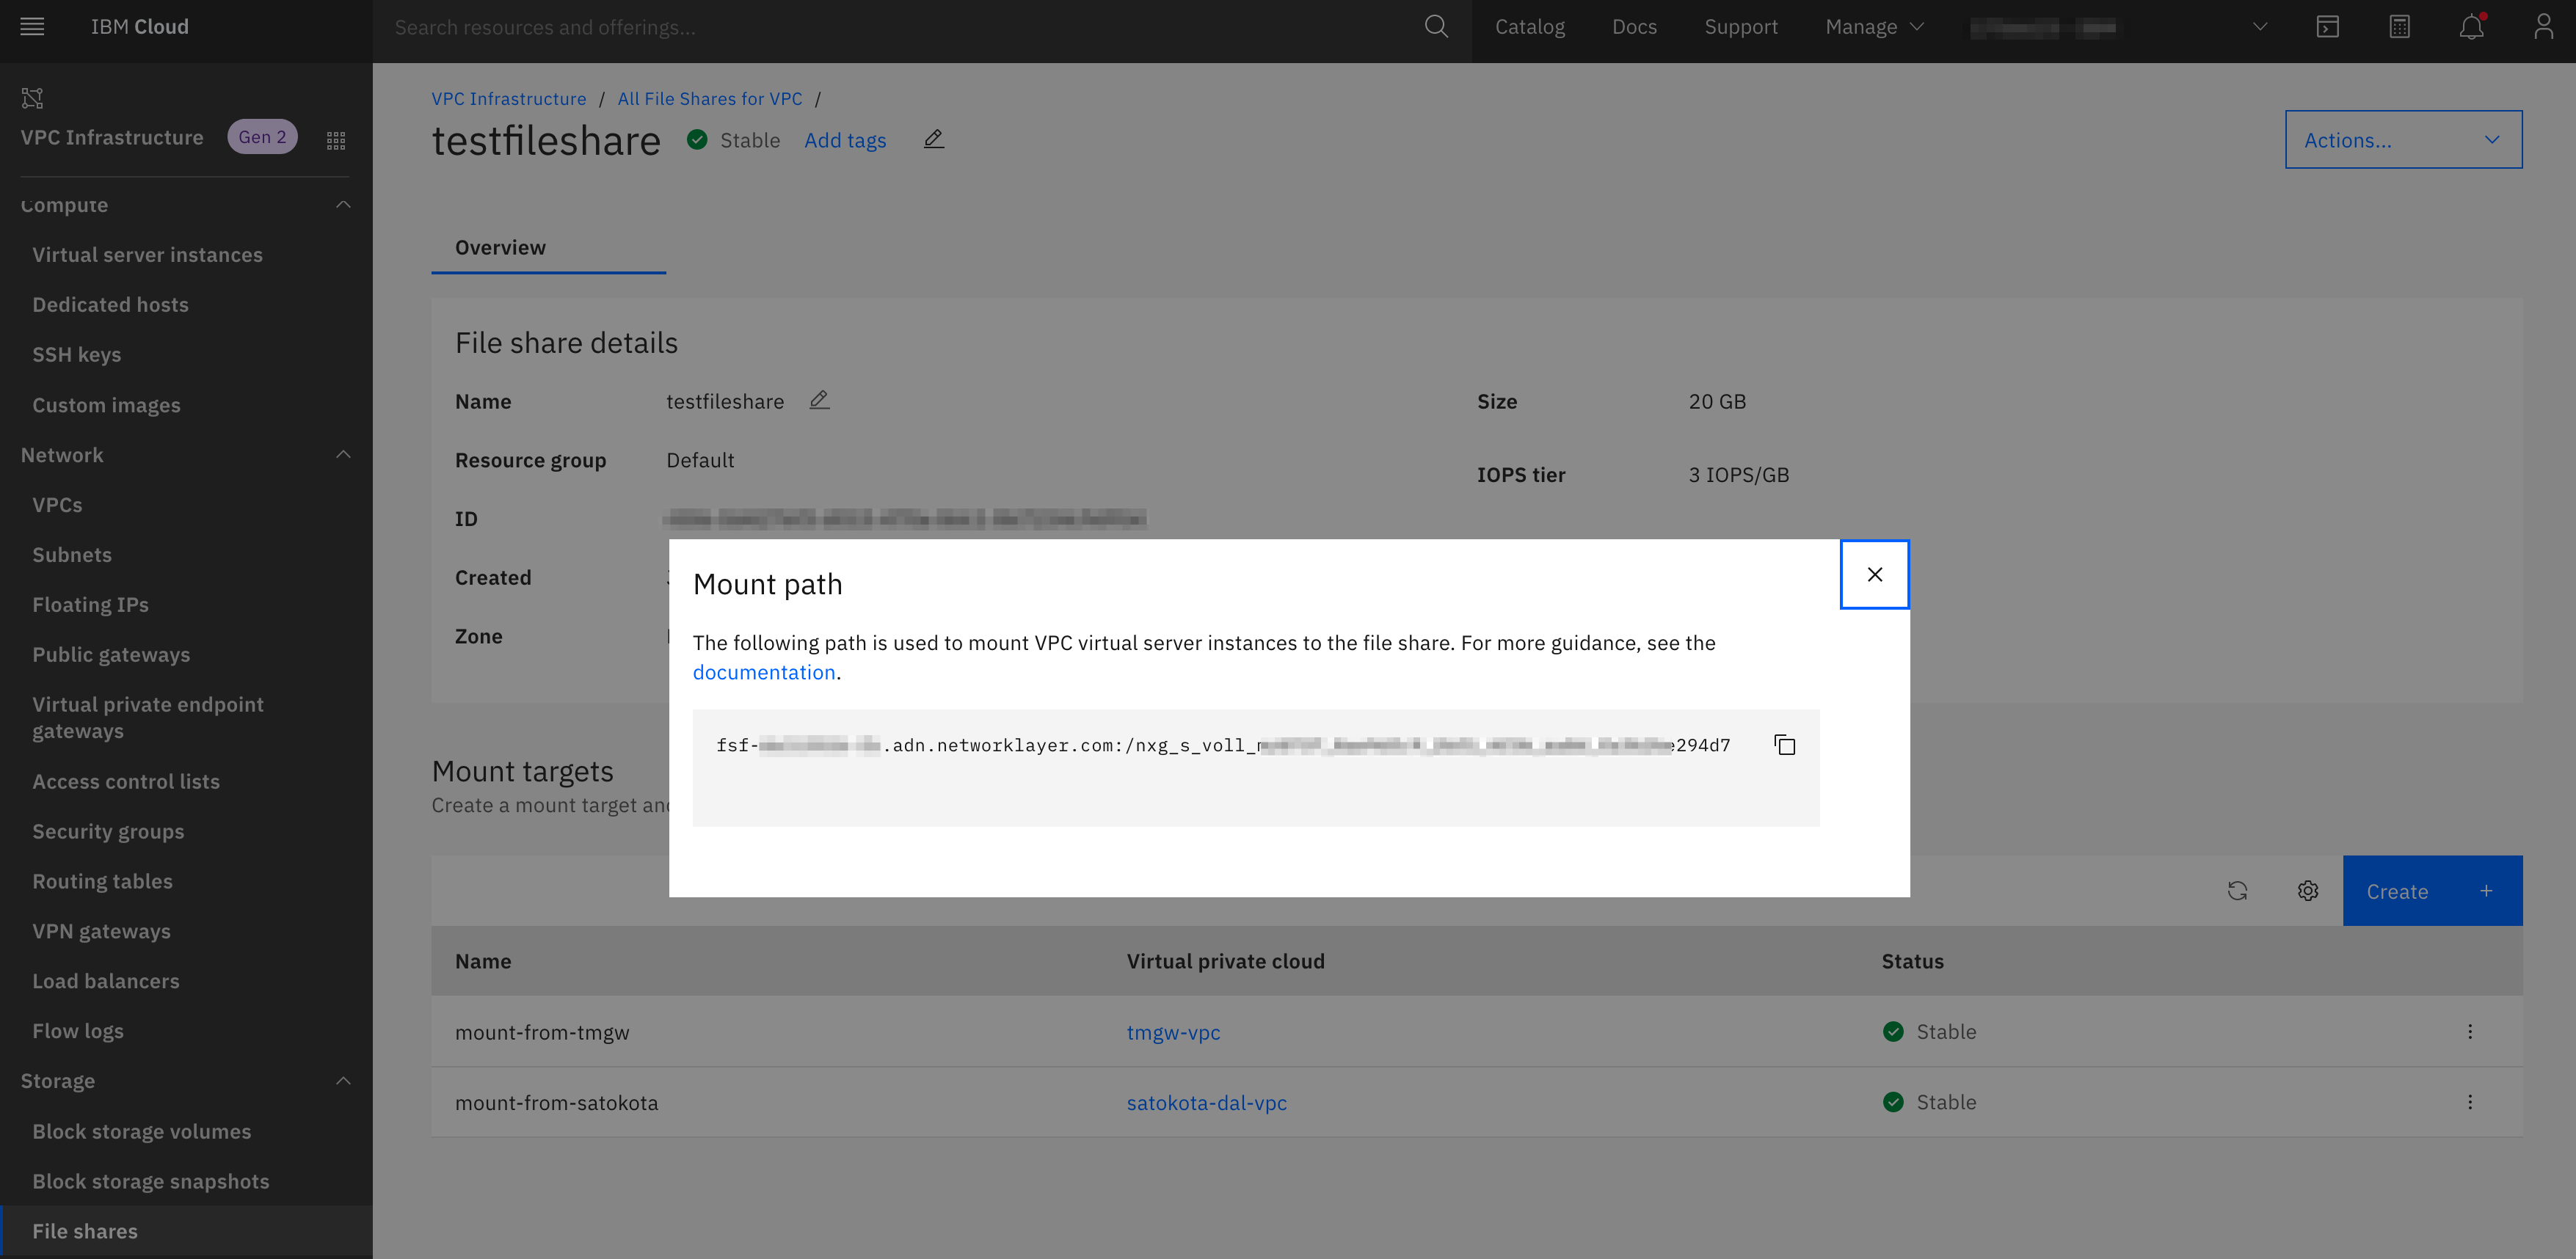Refresh the mount targets table

tap(2237, 891)
